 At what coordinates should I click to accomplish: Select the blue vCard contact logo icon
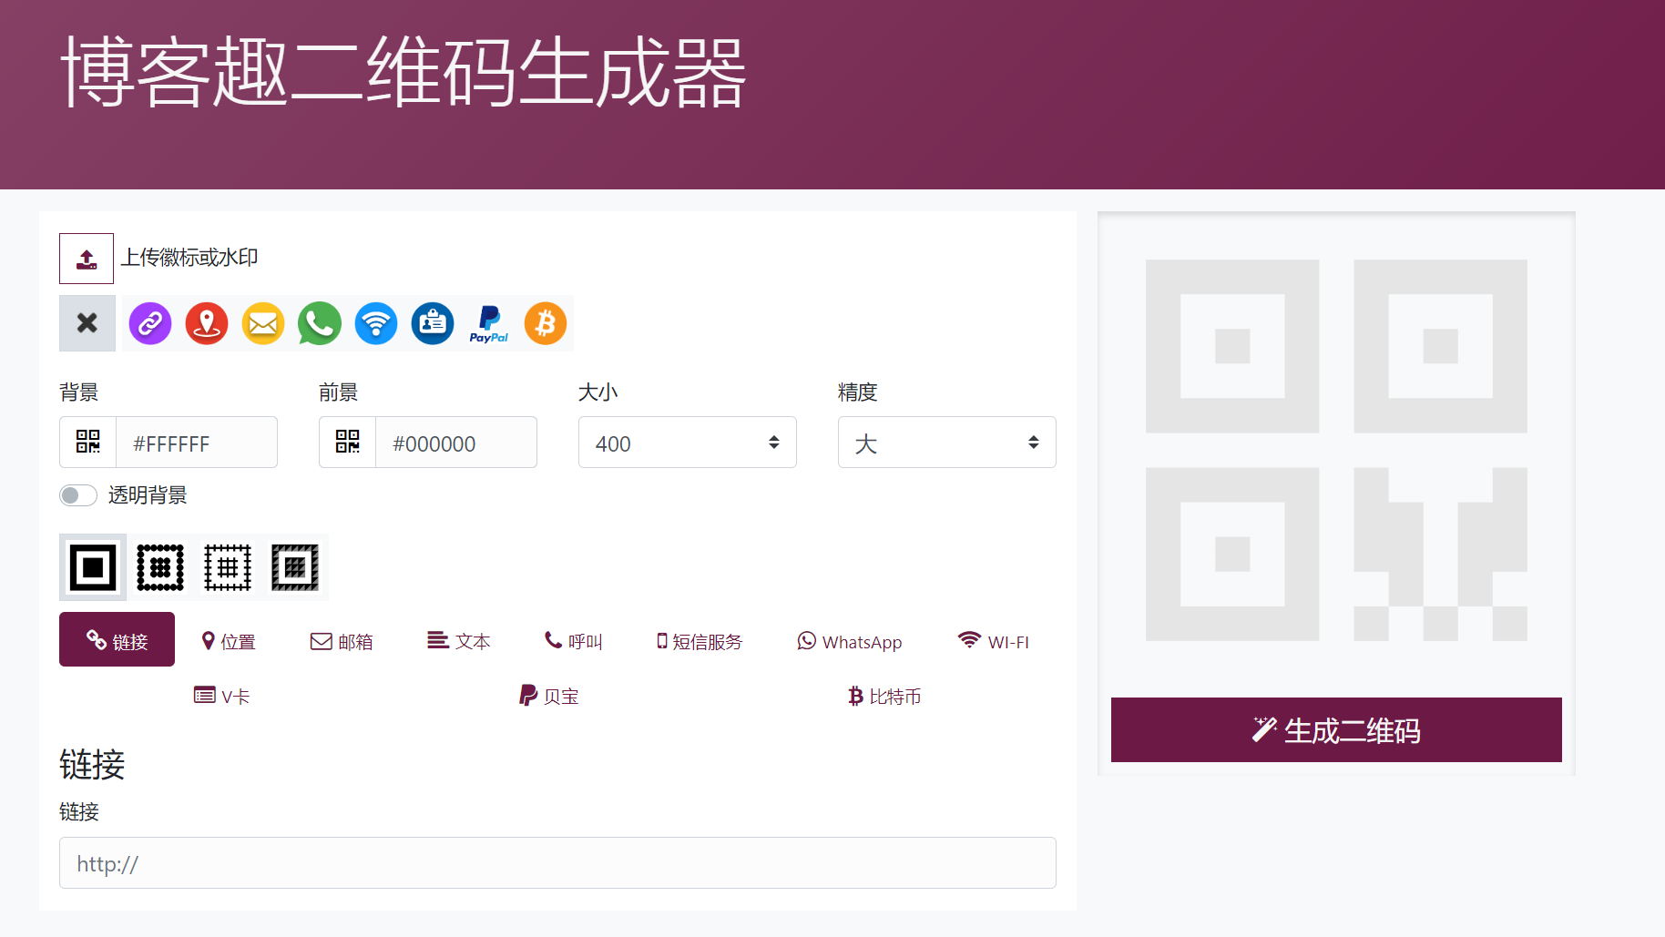(433, 323)
